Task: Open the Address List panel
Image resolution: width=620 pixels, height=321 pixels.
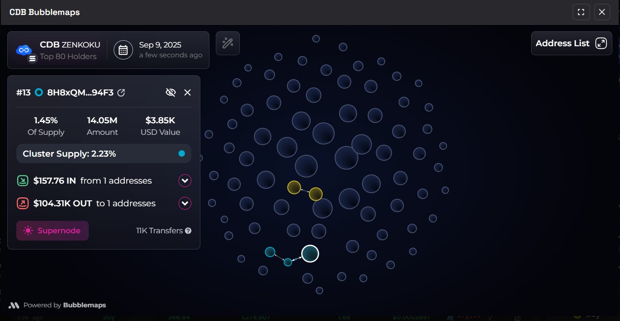Action: click(572, 43)
